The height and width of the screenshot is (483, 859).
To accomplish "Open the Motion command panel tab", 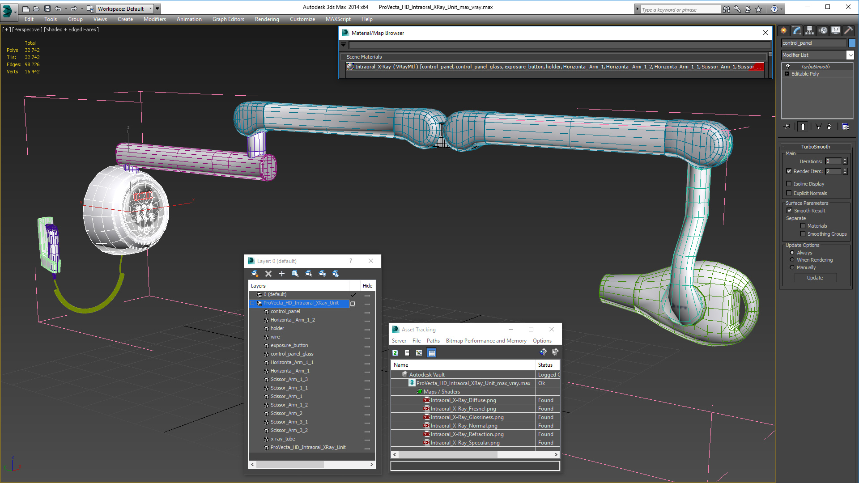I will pos(823,30).
